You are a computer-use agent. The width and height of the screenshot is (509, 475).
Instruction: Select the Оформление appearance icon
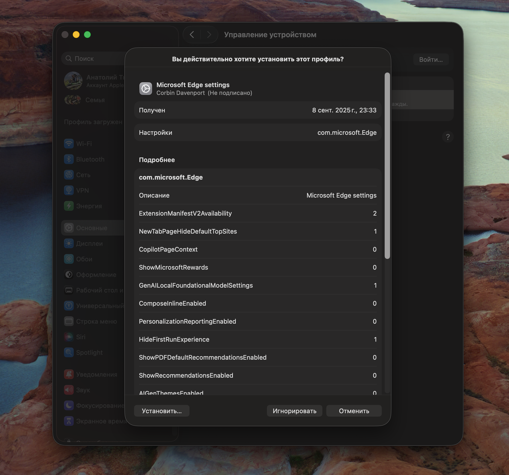[x=69, y=275]
